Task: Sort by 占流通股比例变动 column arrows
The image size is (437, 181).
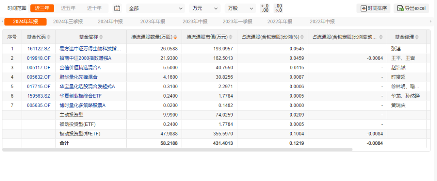Action: coord(381,37)
